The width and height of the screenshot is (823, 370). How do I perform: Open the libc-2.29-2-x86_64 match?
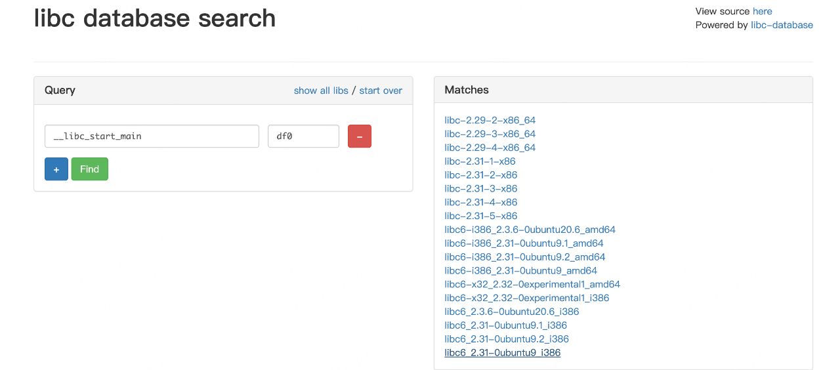(x=490, y=120)
